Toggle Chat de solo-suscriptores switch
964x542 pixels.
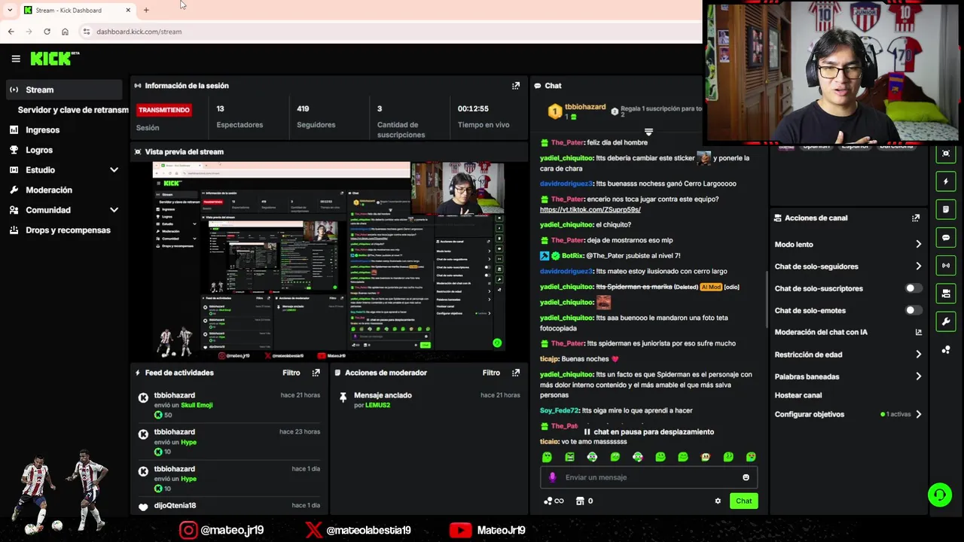pyautogui.click(x=913, y=288)
